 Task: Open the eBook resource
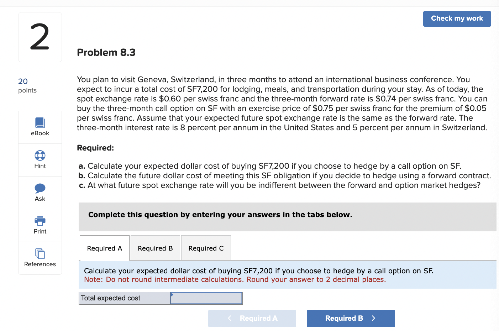click(40, 127)
